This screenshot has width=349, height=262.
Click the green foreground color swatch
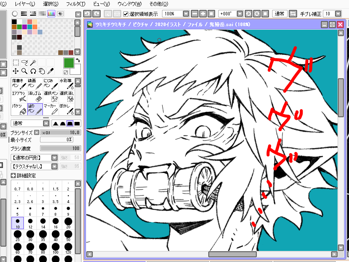[69, 63]
